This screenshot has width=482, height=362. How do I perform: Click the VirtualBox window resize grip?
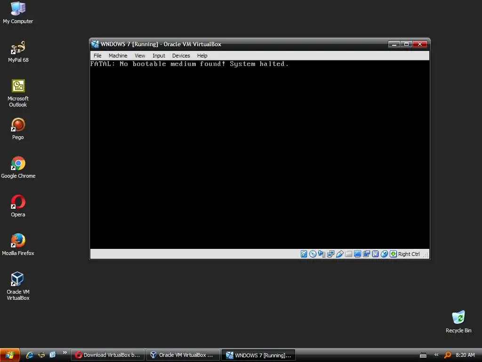pos(426,255)
